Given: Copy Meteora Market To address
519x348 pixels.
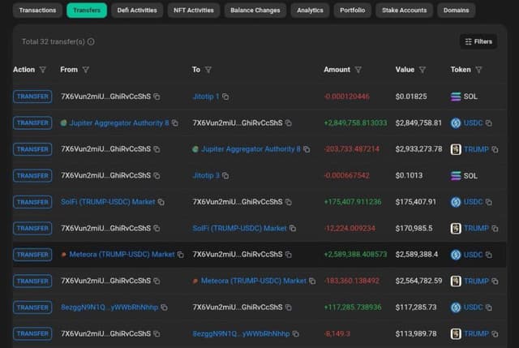Looking at the screenshot, I should [312, 281].
